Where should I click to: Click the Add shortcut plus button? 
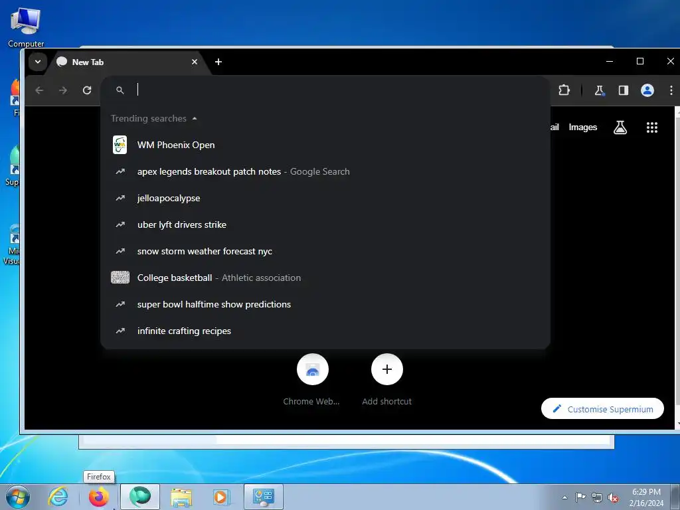[x=387, y=369]
